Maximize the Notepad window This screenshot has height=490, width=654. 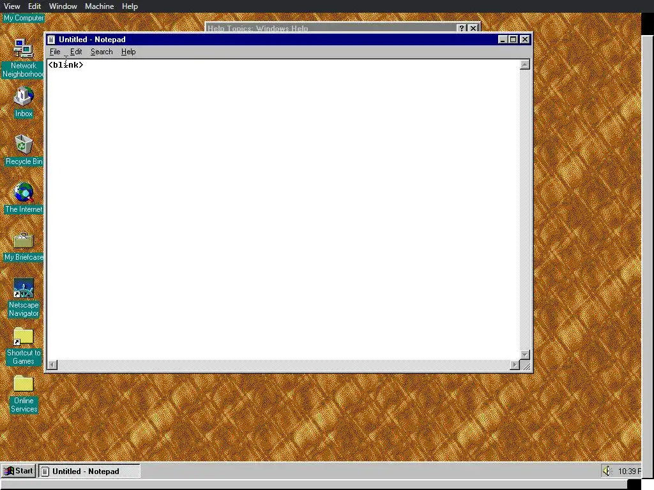[513, 39]
